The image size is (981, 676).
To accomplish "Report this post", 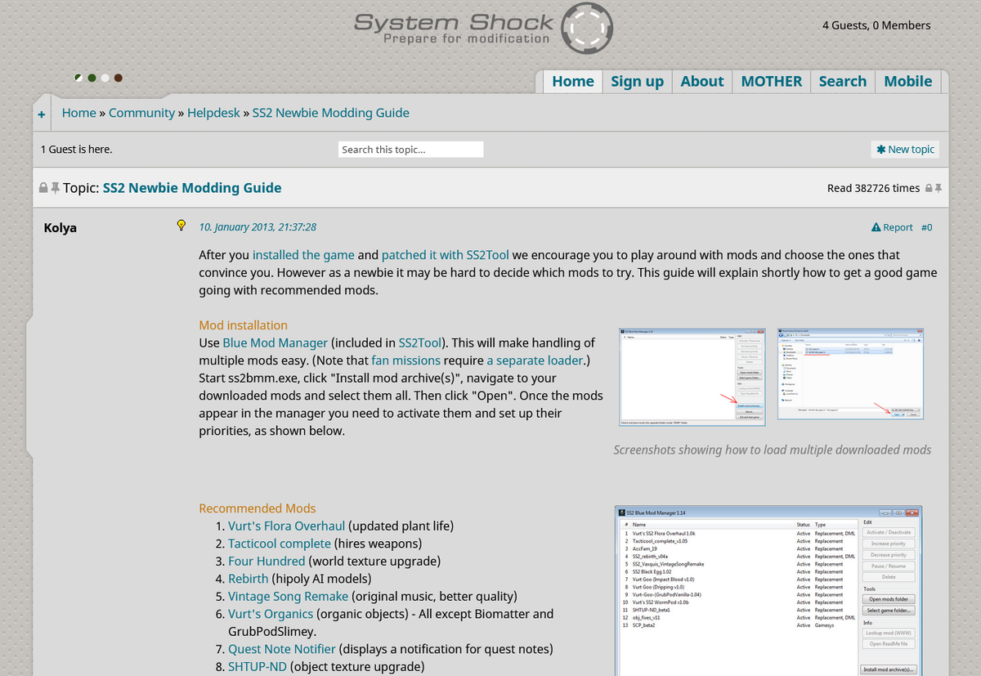I will click(892, 227).
